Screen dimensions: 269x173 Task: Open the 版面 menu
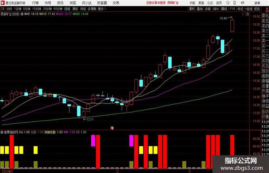click(201, 3)
